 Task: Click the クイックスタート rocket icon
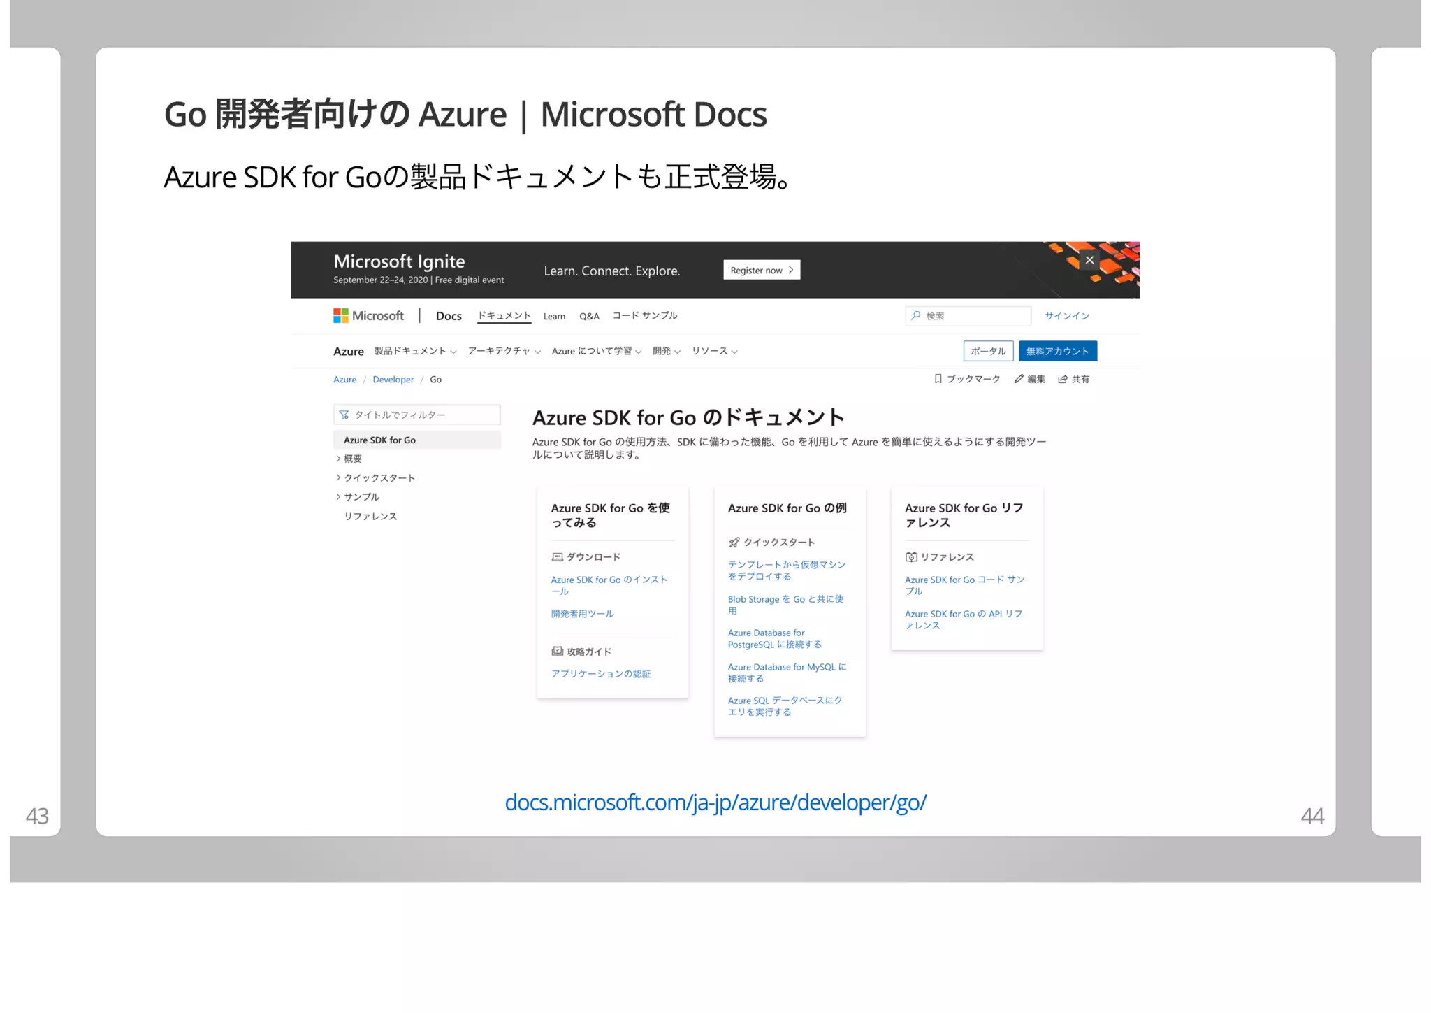[734, 543]
